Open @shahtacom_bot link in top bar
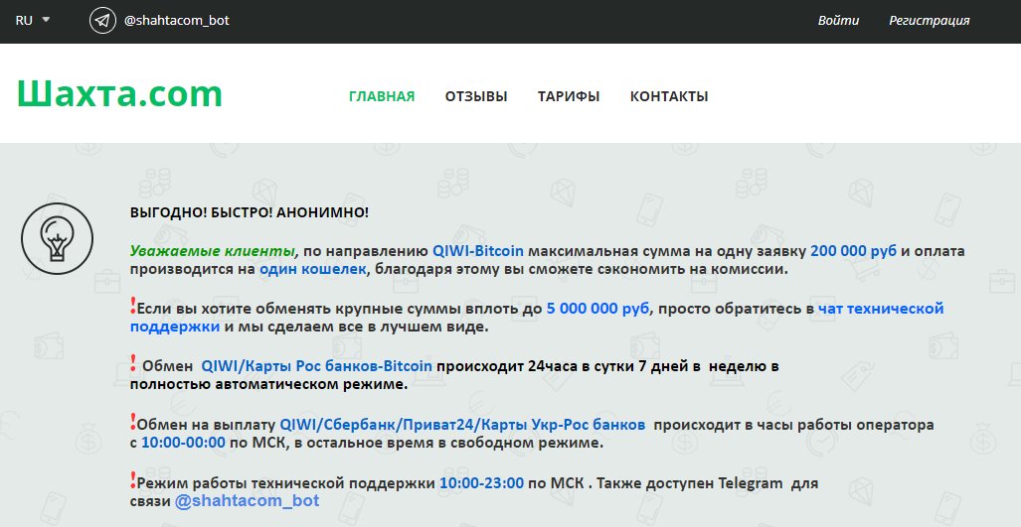The height and width of the screenshot is (527, 1021). click(x=176, y=21)
